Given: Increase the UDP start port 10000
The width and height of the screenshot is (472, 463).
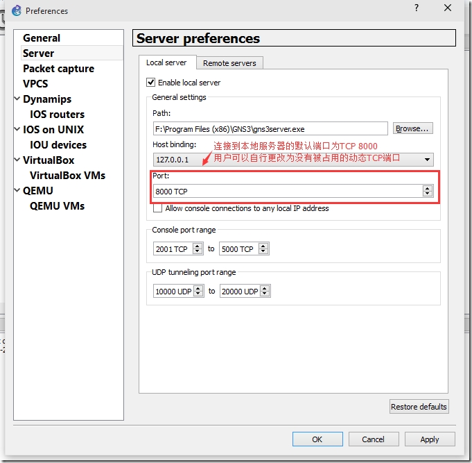Looking at the screenshot, I should [198, 289].
